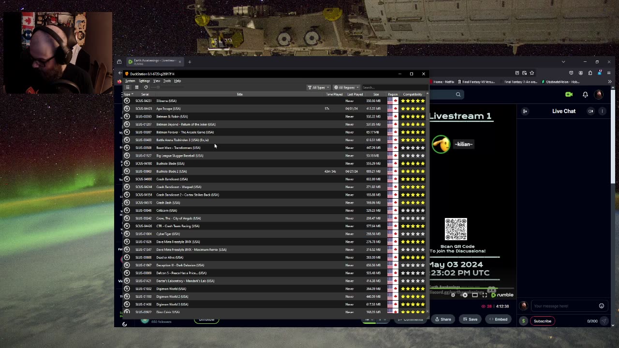Click compatibility stars for Crash Bash (USA)
Viewport: 619px width, 348px height.
(x=413, y=203)
